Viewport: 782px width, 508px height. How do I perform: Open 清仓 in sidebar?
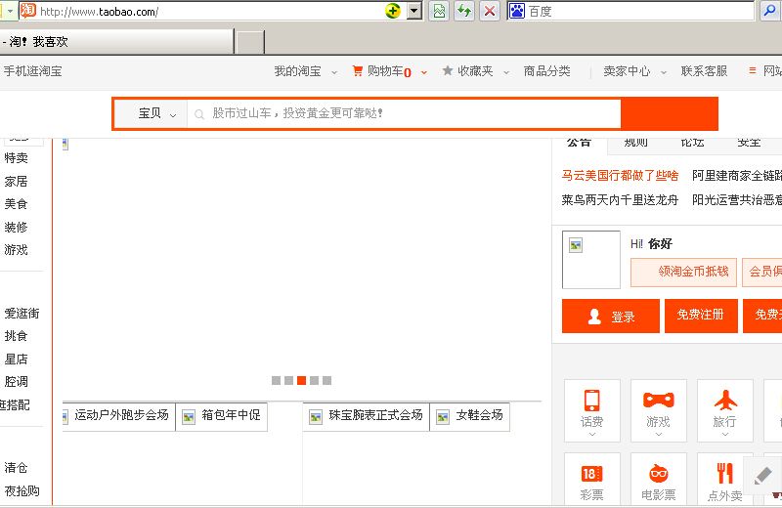(x=16, y=468)
